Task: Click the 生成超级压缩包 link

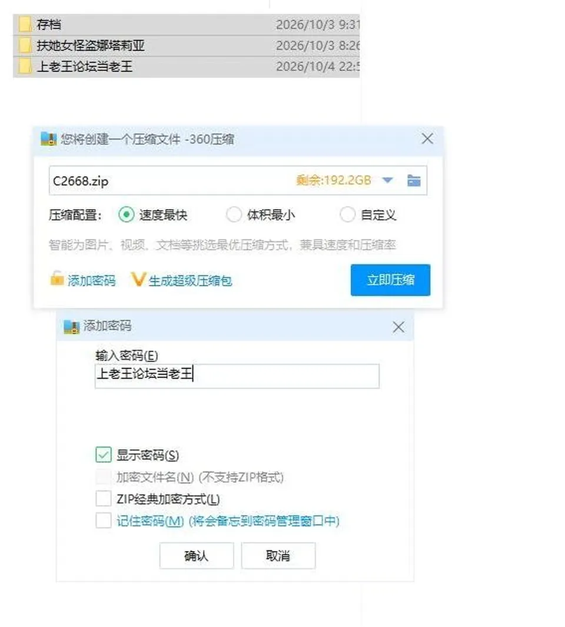Action: coord(190,281)
